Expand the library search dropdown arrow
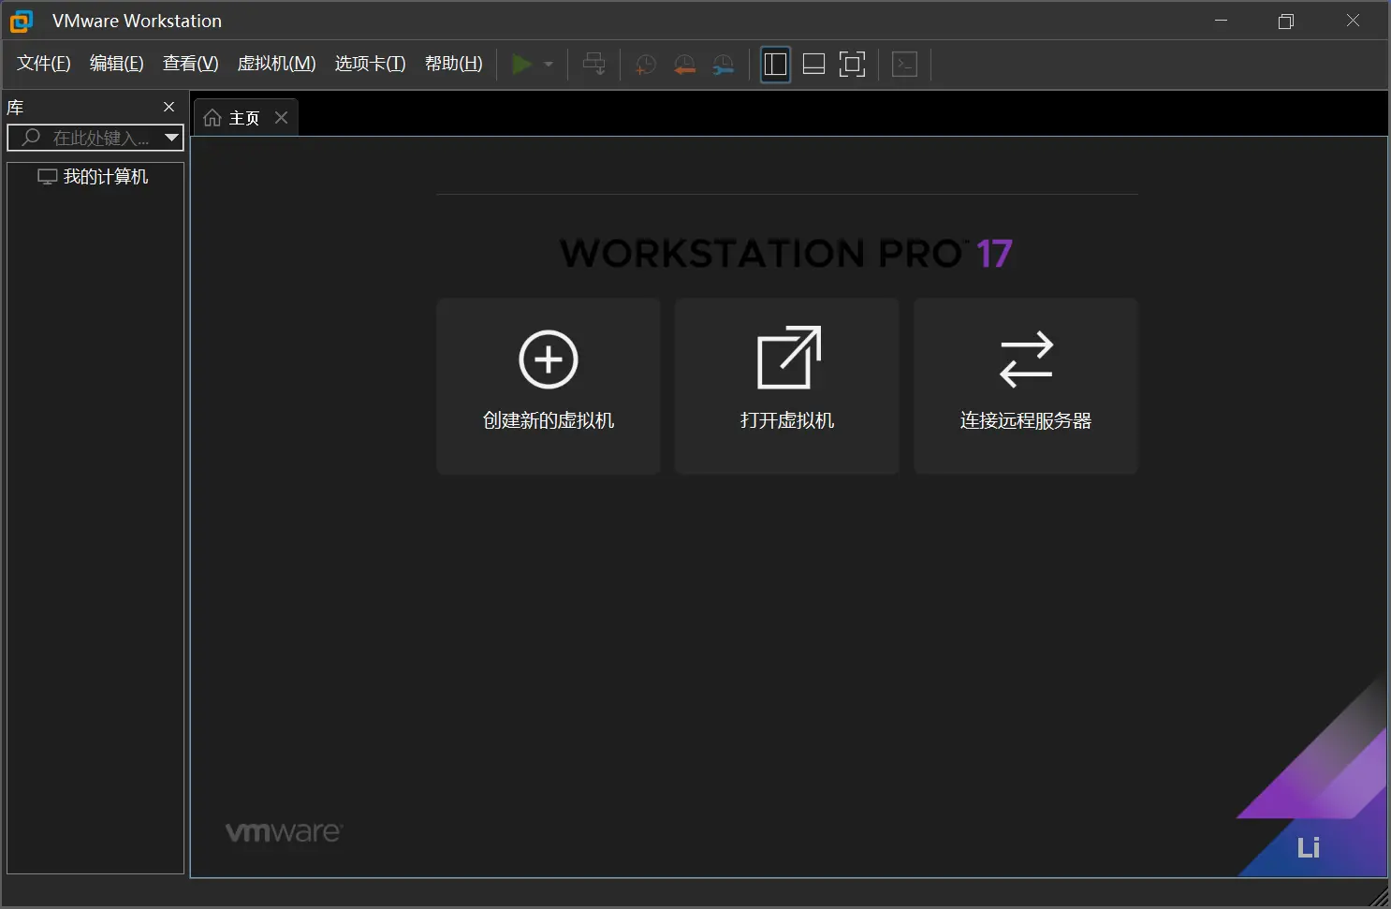Screen dimensions: 1391x909 tap(171, 138)
